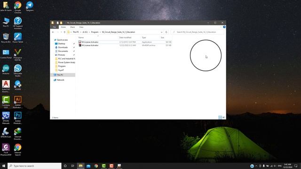This screenshot has height=169, width=301.
Task: Launch Camtasia 2020 desktop shortcut
Action: click(x=6, y=102)
